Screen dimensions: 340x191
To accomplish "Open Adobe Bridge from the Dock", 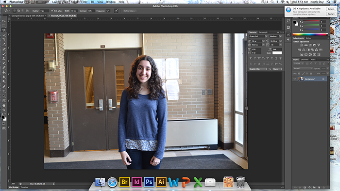I will (124, 182).
